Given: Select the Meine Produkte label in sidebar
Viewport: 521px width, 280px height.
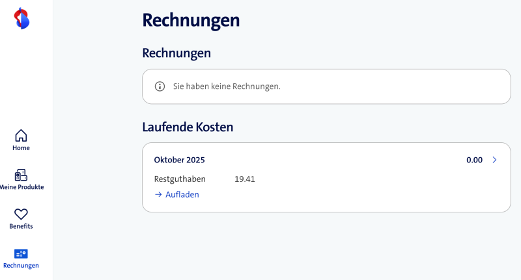Looking at the screenshot, I should 22,187.
